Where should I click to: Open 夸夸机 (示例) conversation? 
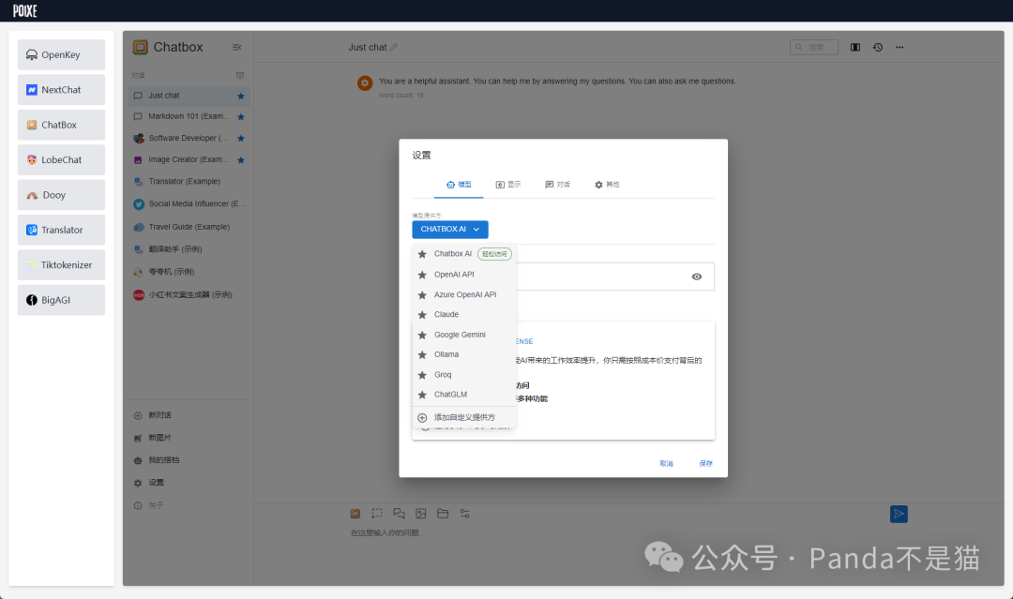tap(189, 272)
